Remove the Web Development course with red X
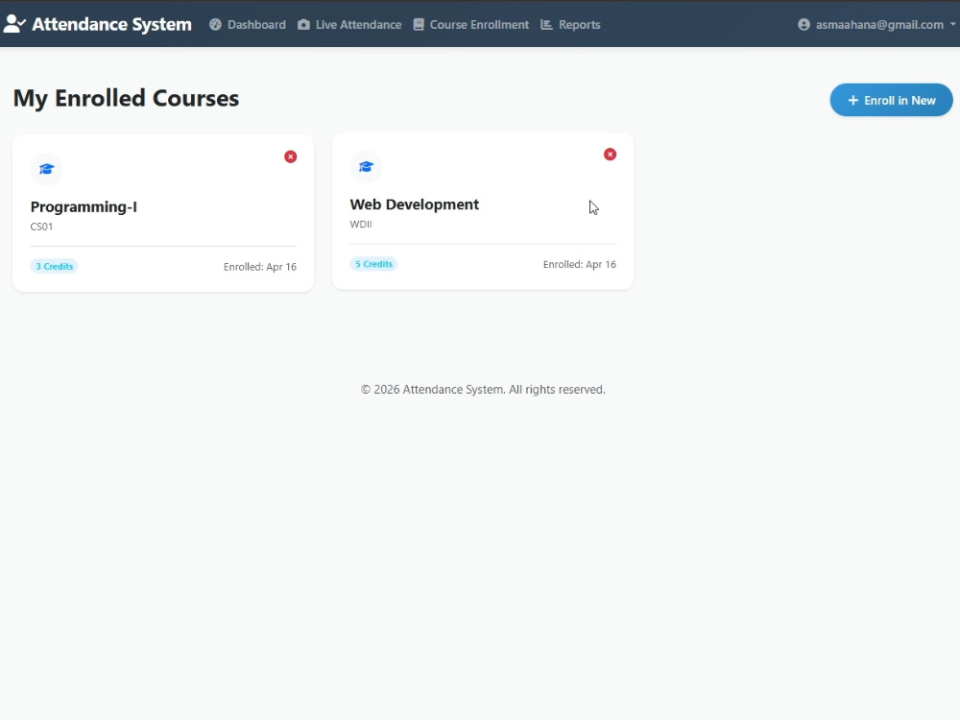 coord(610,155)
